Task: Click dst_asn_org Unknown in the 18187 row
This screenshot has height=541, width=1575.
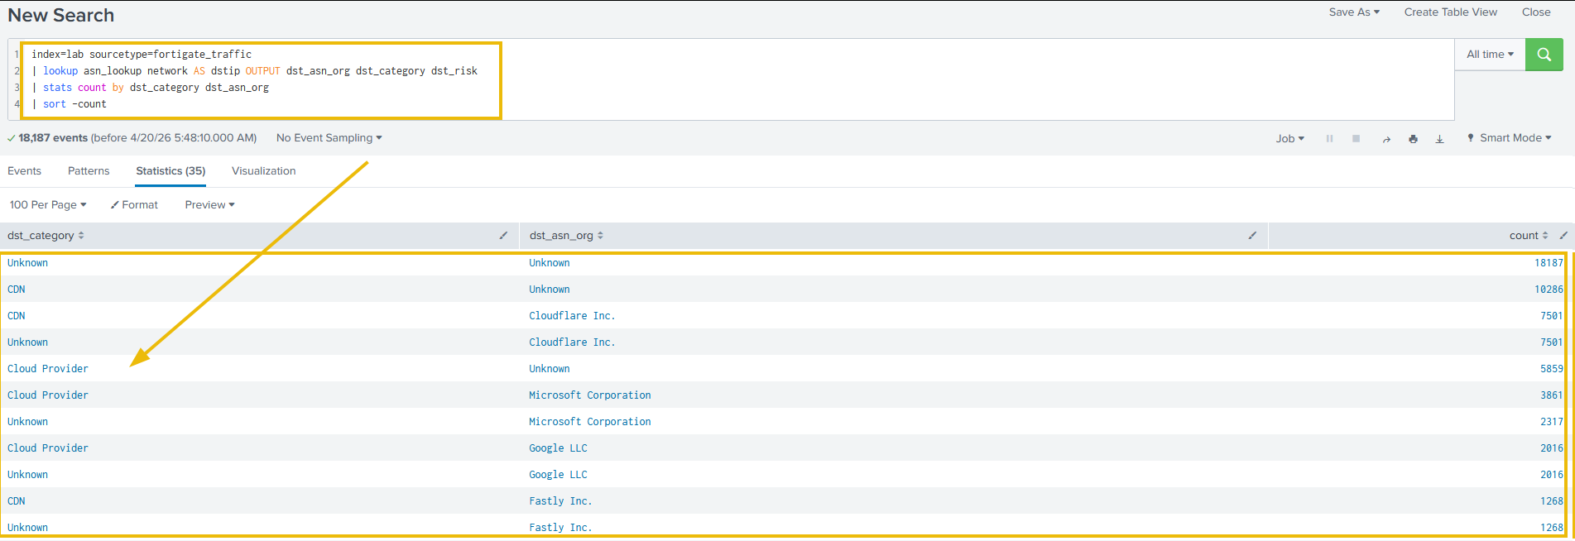Action: point(550,263)
